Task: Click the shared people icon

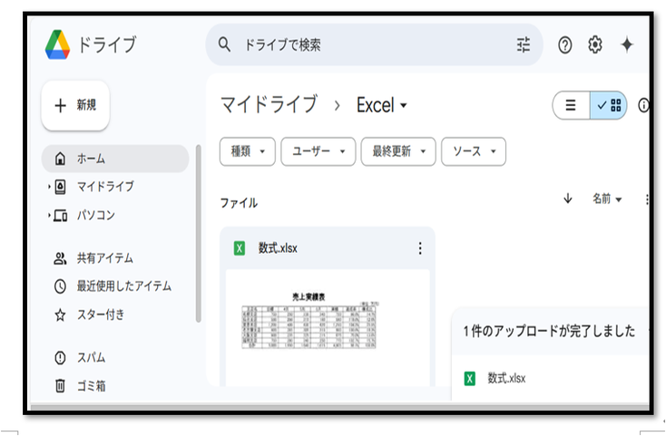Action: tap(60, 258)
